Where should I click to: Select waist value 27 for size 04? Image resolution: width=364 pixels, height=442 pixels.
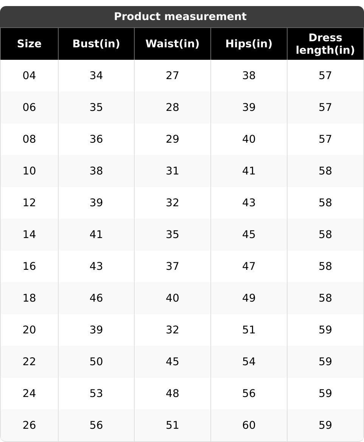point(172,76)
